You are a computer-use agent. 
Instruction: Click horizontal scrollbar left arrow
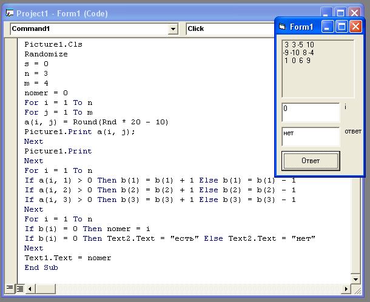coord(30,289)
